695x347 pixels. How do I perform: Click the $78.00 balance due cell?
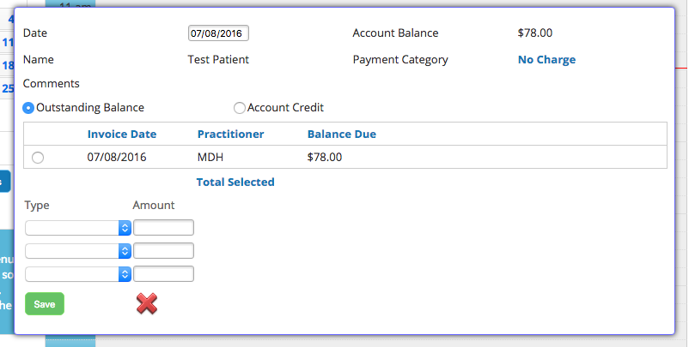click(325, 158)
